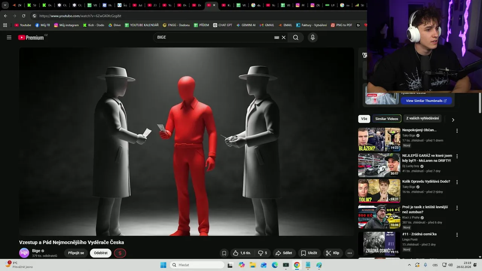Open the EMAIL bookmark
The image size is (482, 271).
[285, 25]
